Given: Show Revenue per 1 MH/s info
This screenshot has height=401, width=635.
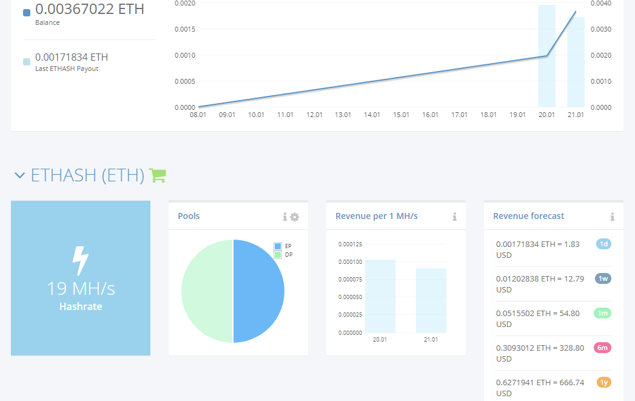Looking at the screenshot, I should point(454,217).
